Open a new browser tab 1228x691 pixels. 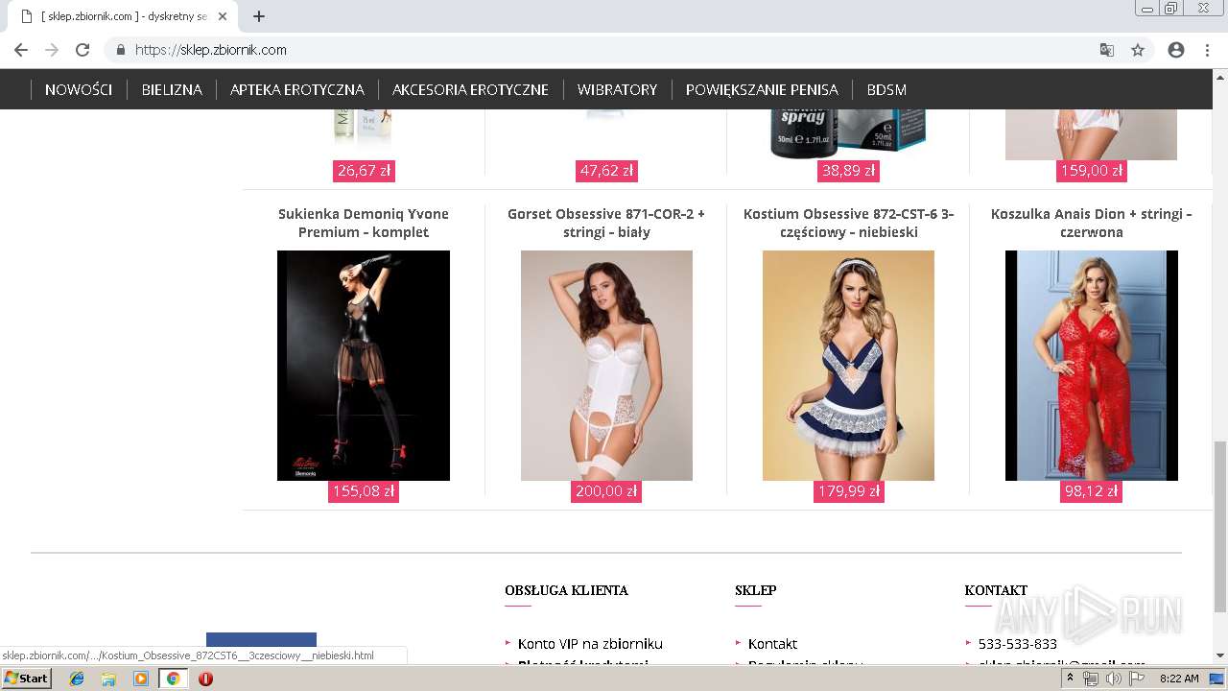[259, 16]
